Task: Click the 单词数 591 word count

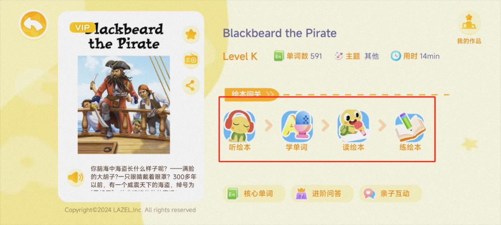Action: [298, 56]
